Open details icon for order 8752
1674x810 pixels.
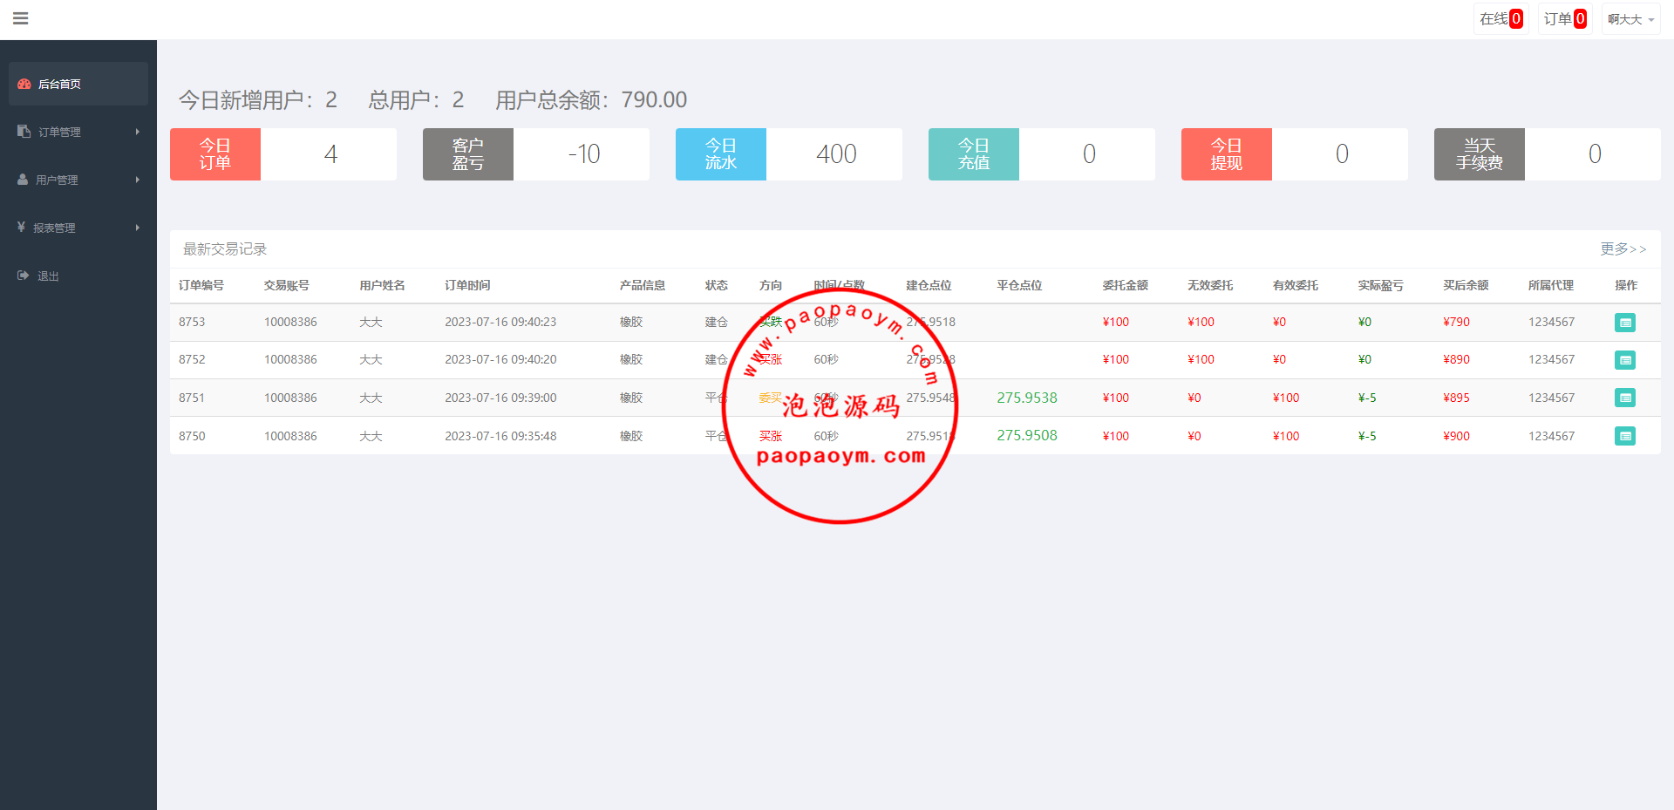(x=1624, y=360)
